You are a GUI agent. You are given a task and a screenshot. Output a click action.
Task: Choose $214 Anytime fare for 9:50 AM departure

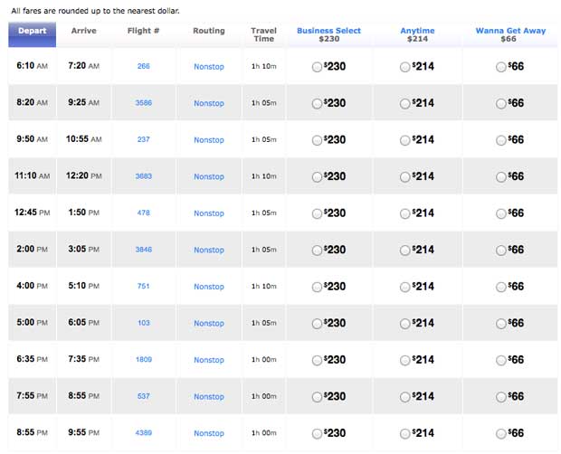(x=404, y=140)
